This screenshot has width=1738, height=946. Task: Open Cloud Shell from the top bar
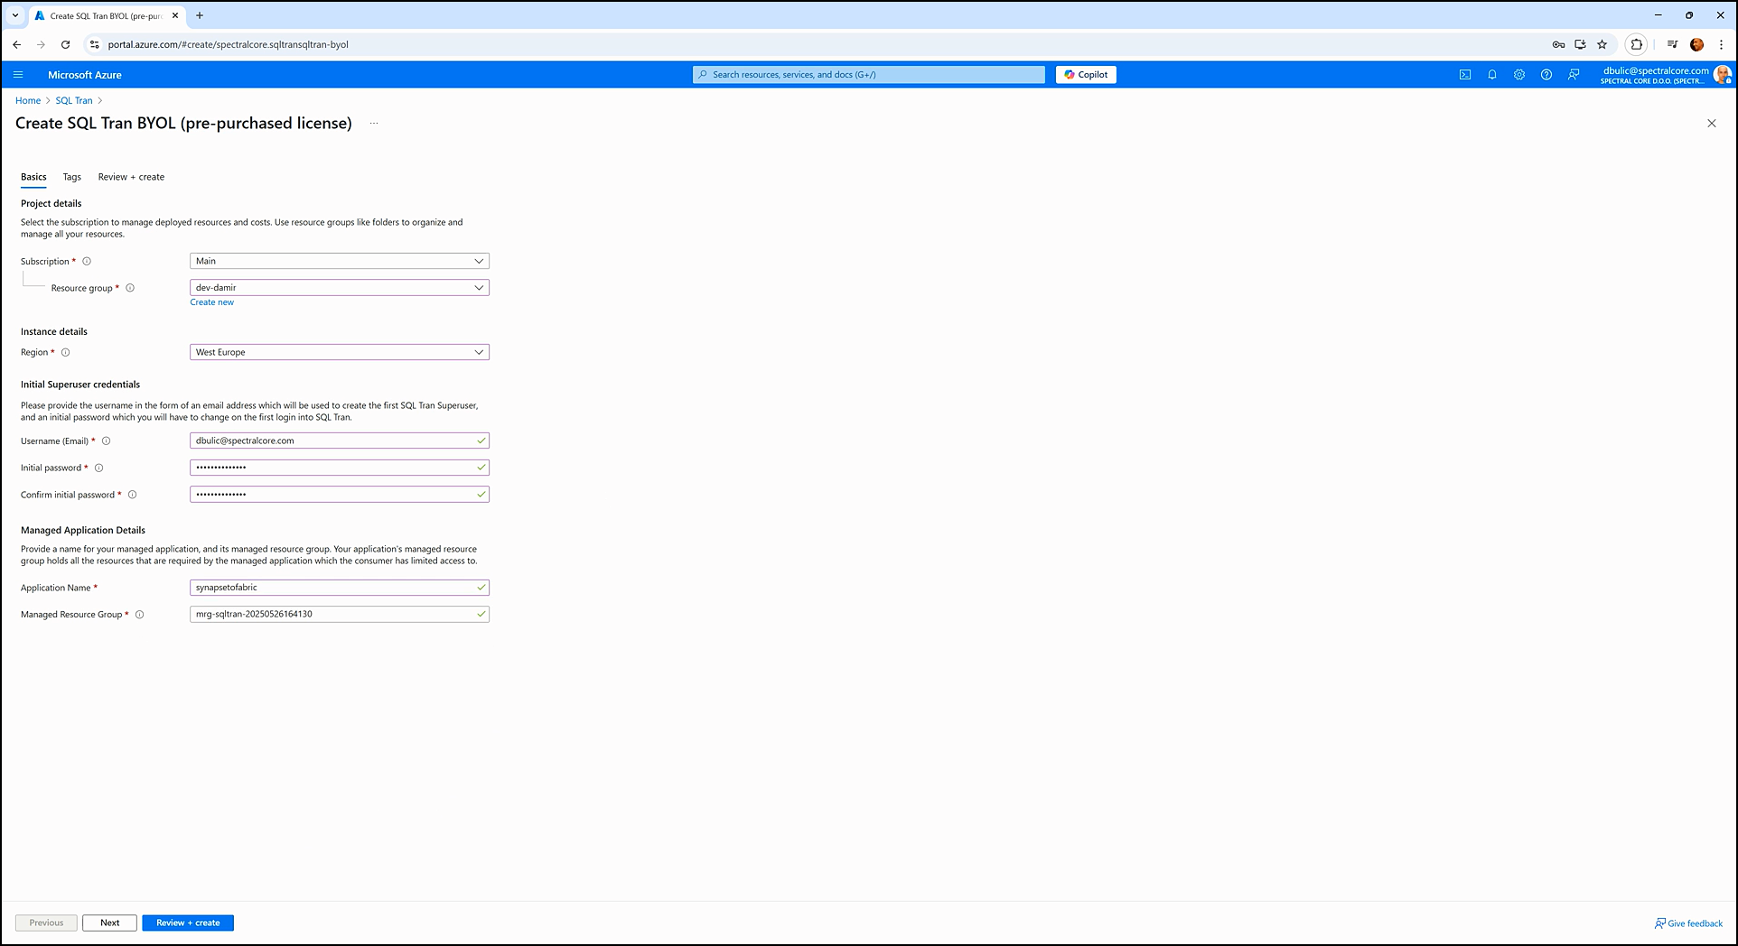[x=1464, y=75]
